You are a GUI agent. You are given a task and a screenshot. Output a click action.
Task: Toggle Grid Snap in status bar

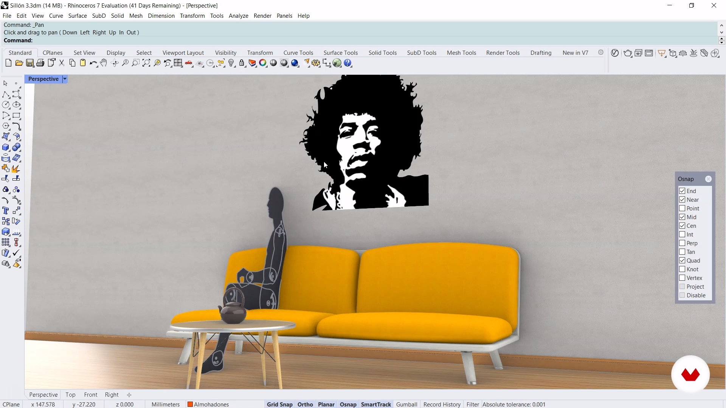[280, 404]
